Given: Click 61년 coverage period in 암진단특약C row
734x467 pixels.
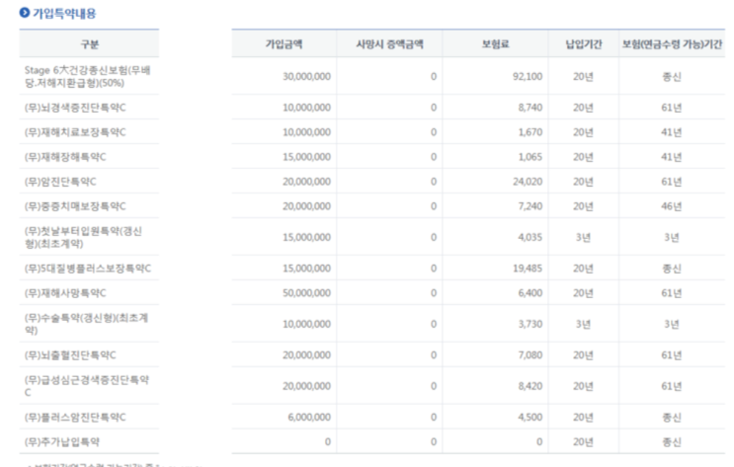Looking at the screenshot, I should coord(672,182).
